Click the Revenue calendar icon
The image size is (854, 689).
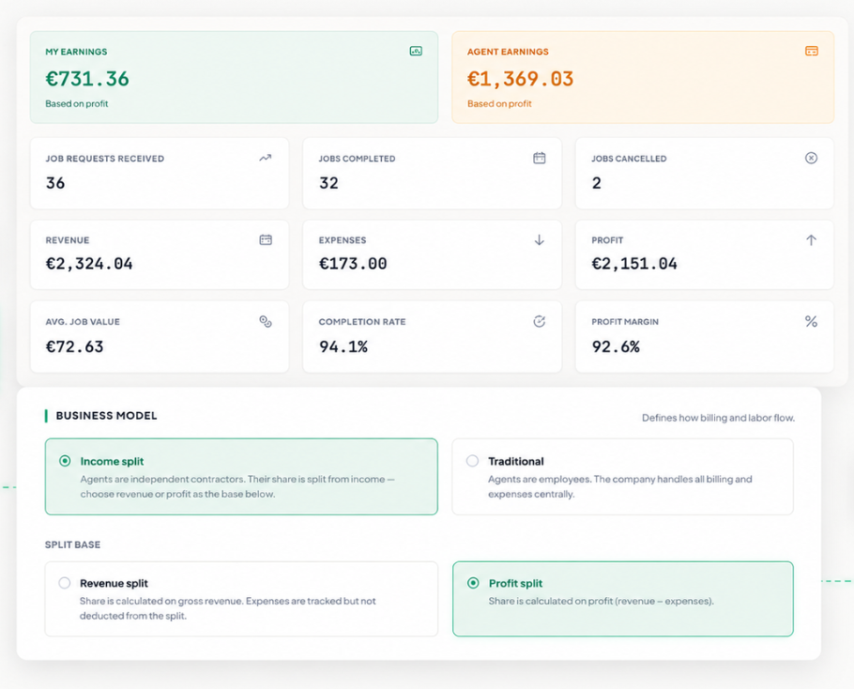pyautogui.click(x=266, y=239)
